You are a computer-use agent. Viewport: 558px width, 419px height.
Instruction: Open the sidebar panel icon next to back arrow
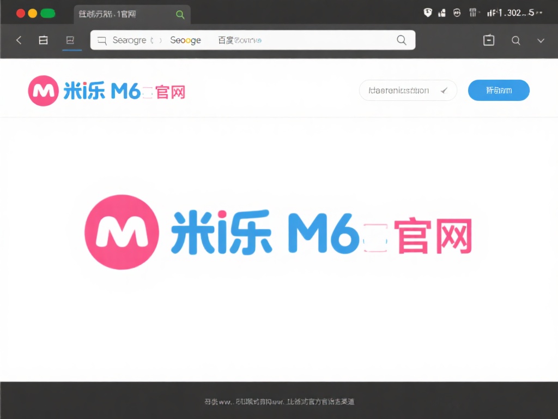click(43, 40)
